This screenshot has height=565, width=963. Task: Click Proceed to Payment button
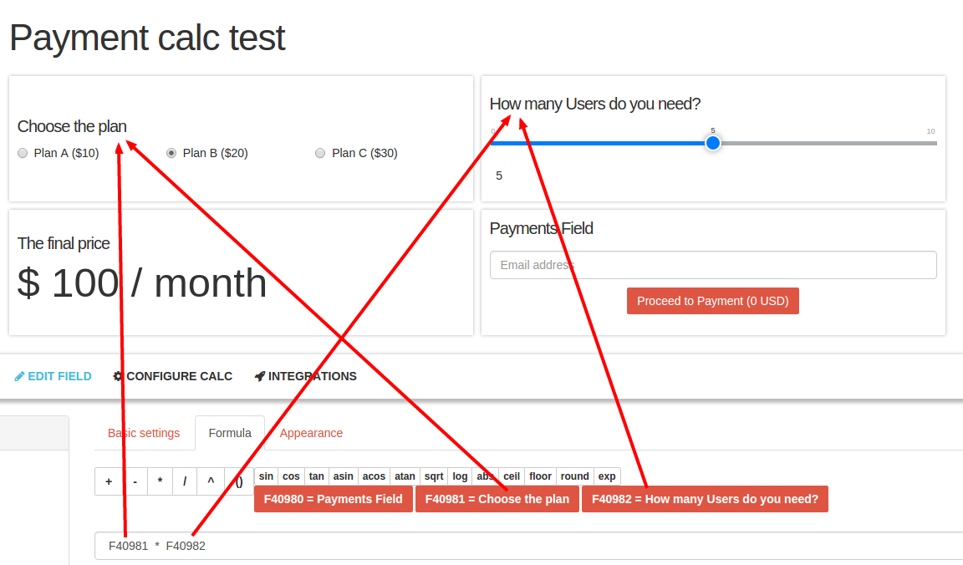712,301
